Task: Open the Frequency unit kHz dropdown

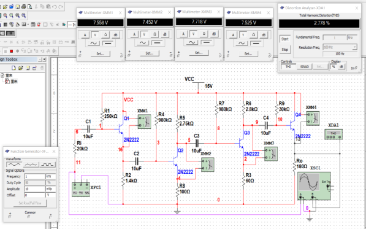Action: pos(51,176)
